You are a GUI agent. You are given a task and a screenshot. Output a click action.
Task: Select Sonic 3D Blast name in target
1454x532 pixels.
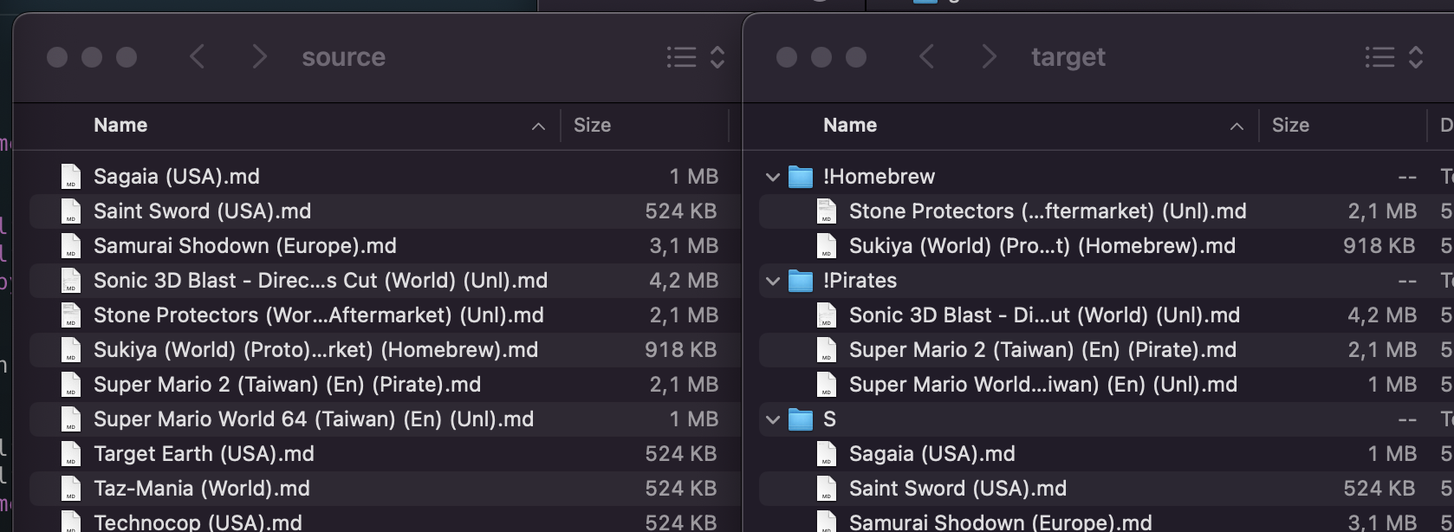point(1044,315)
